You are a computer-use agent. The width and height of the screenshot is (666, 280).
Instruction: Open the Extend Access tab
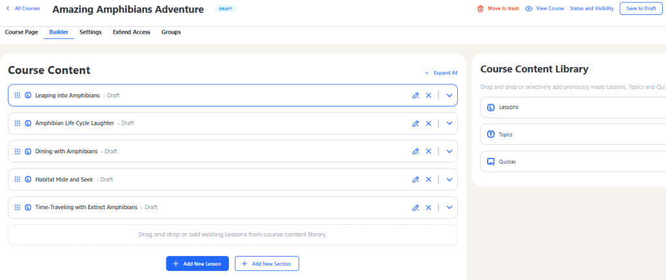(x=131, y=32)
